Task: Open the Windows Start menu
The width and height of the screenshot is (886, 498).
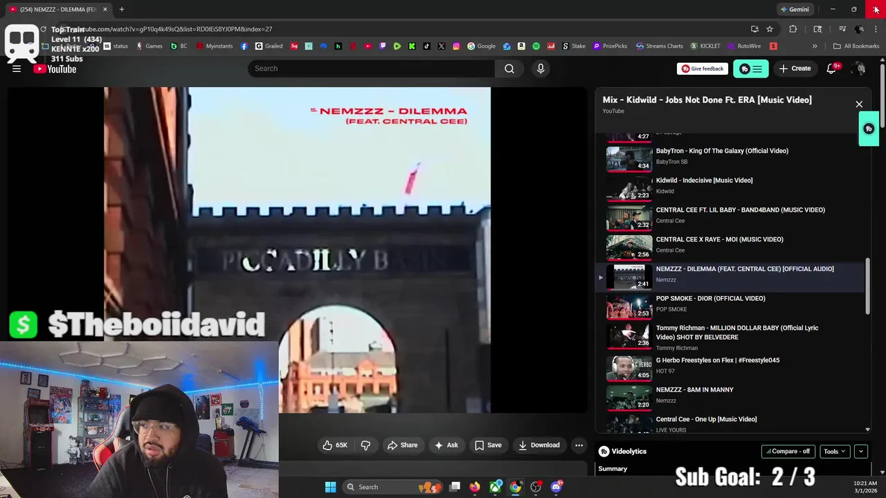Action: [330, 487]
